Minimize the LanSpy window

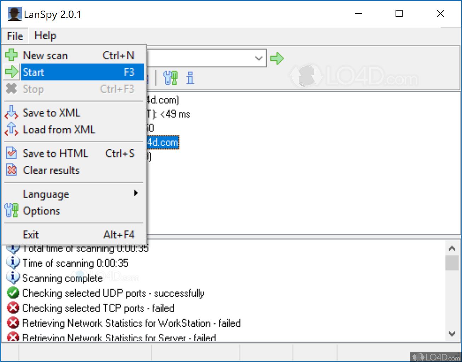[x=358, y=14]
